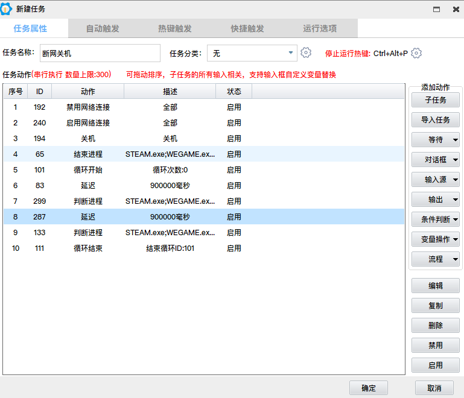Open the 流程 action dropdown
Screen dimensions: 464x398
pyautogui.click(x=436, y=259)
